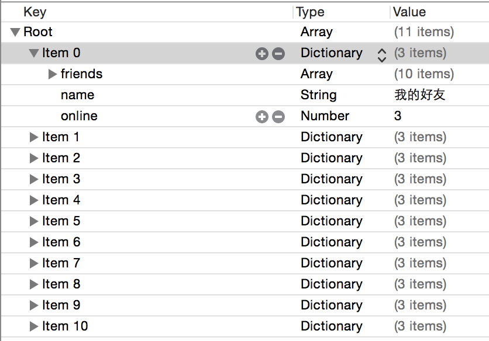
Task: Collapse the Root array
Action: pos(15,32)
